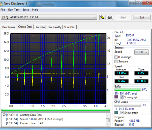The width and height of the screenshot is (152, 130).
Task: Click the CPU Usage progress bar
Action: (x=127, y=105)
